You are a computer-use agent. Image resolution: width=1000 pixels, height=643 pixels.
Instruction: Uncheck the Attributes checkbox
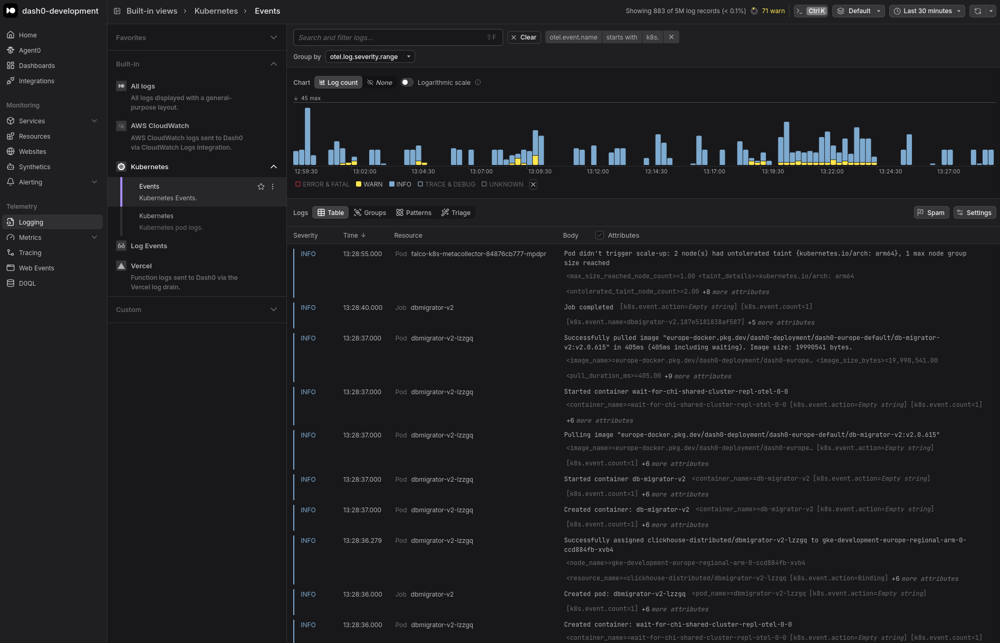(x=600, y=236)
